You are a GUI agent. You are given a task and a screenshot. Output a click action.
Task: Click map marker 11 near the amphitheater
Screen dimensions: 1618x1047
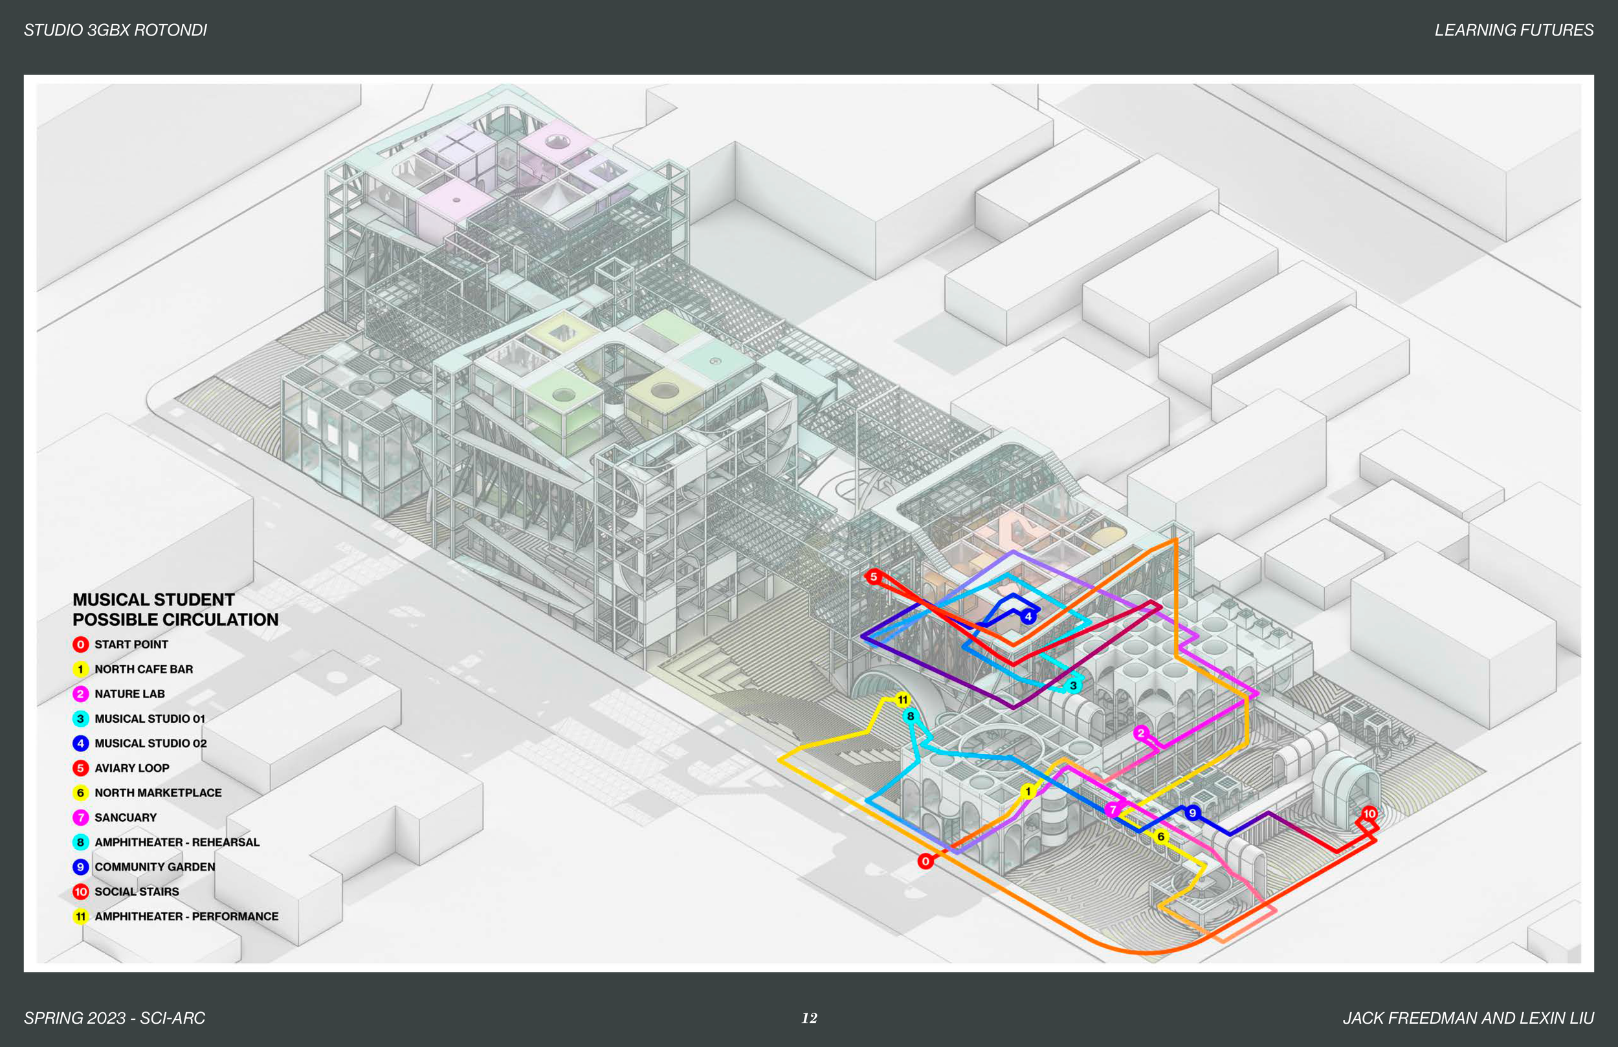pos(902,700)
